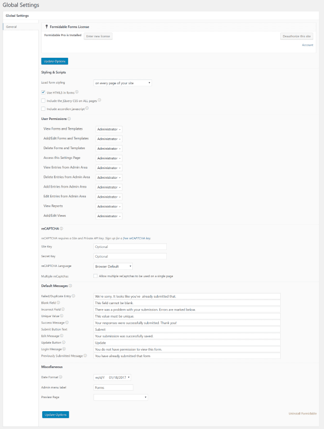Click info icon beside Use HTML5 in forms

(77, 92)
